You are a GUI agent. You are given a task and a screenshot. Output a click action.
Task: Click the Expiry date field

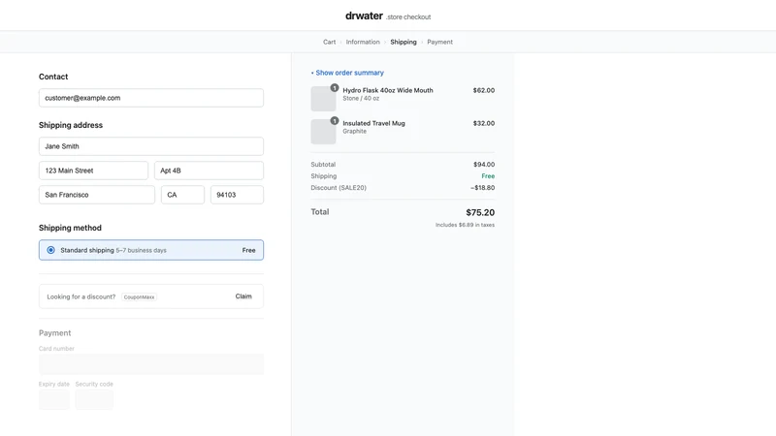[x=54, y=399]
